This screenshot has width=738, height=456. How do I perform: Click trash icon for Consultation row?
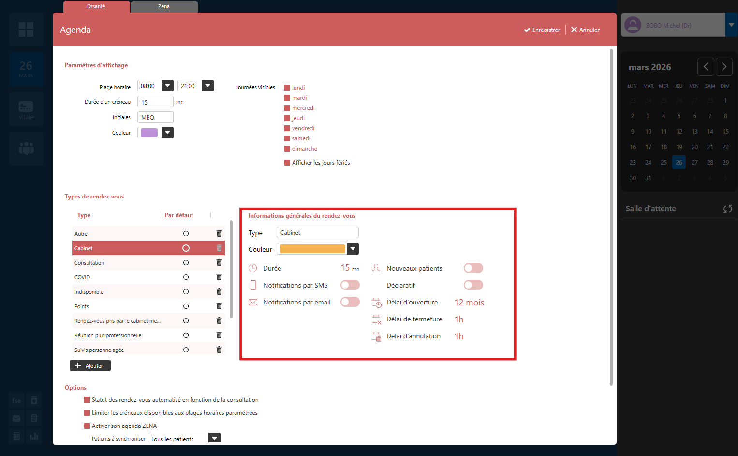click(219, 262)
